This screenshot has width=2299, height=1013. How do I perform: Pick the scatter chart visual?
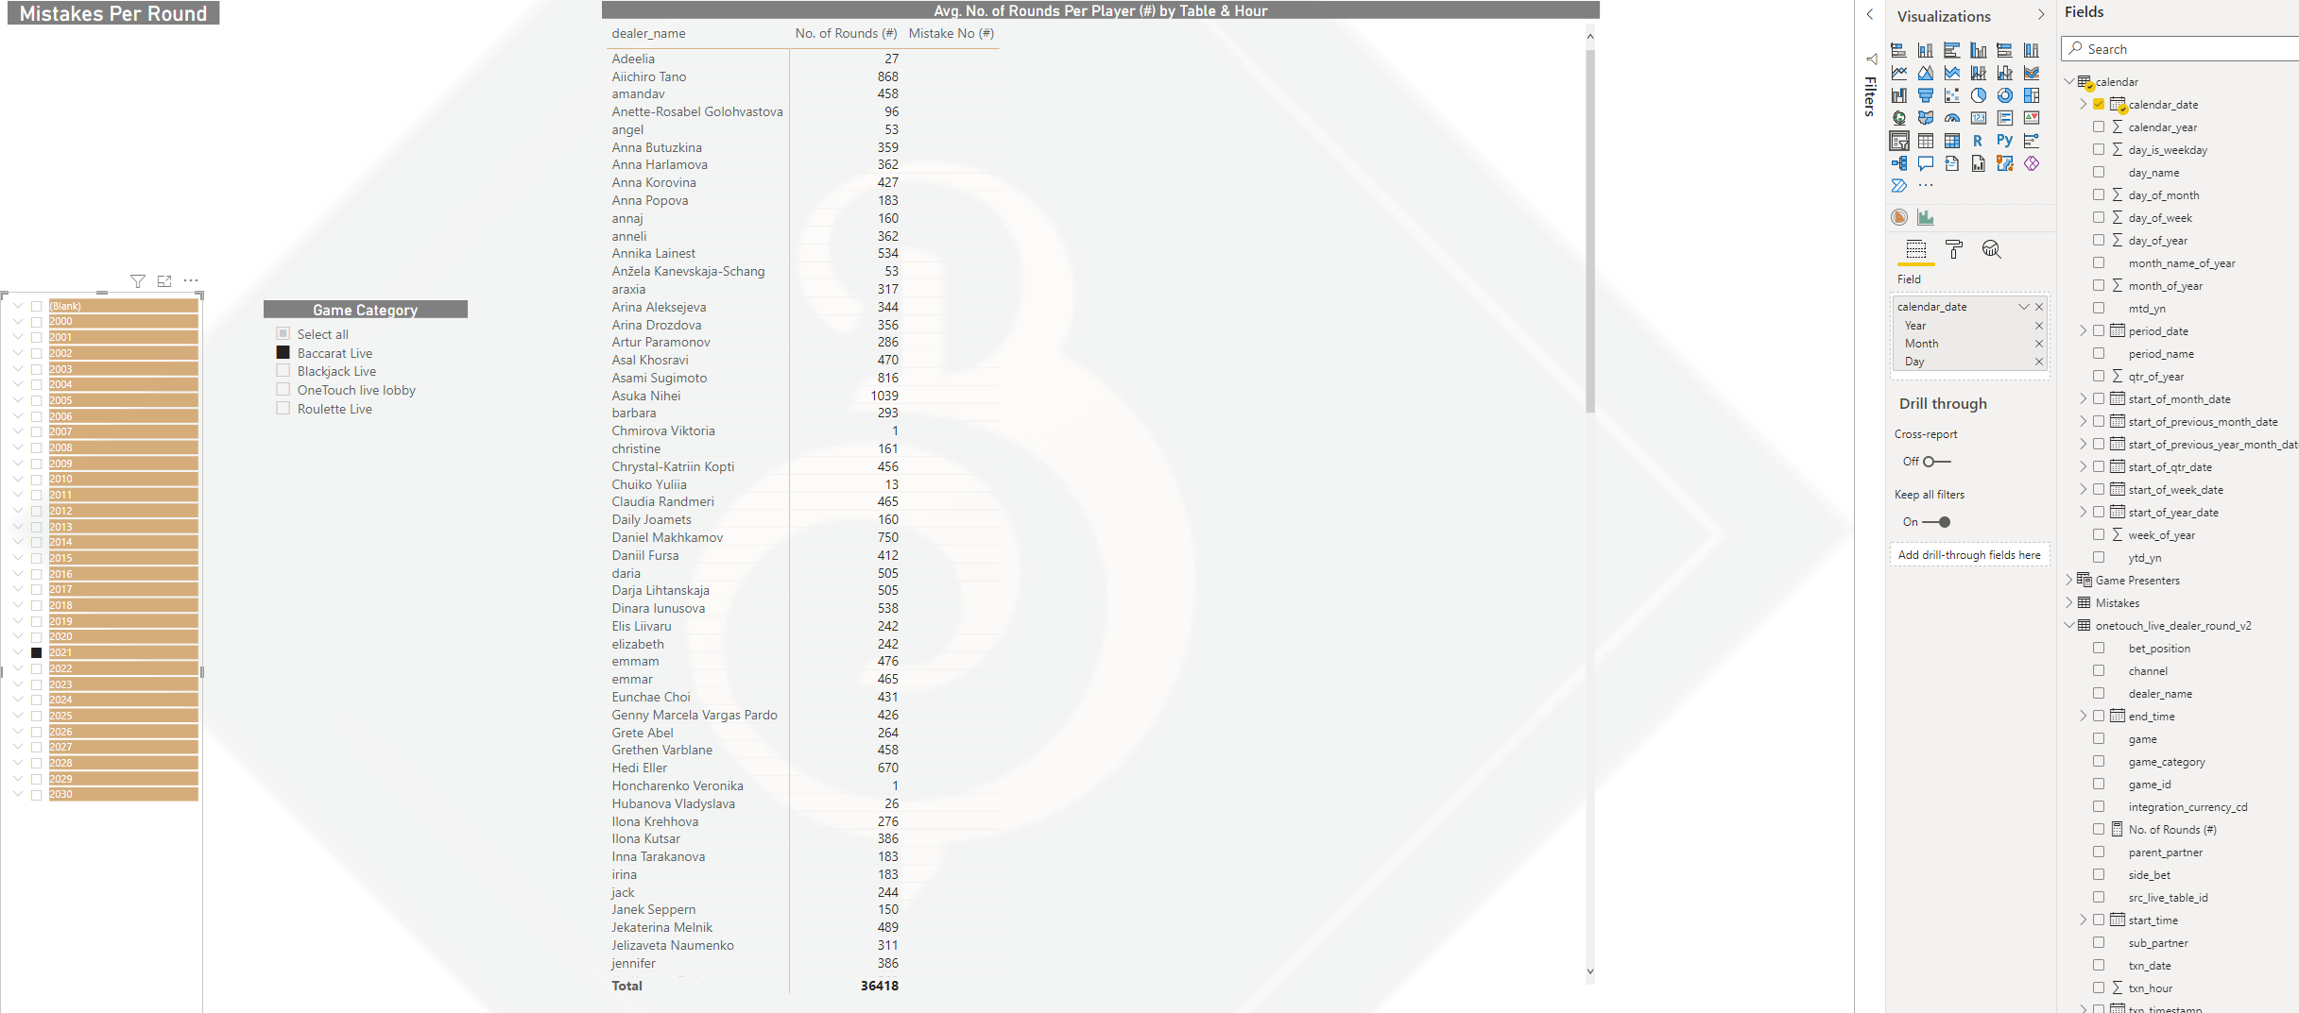(1951, 95)
